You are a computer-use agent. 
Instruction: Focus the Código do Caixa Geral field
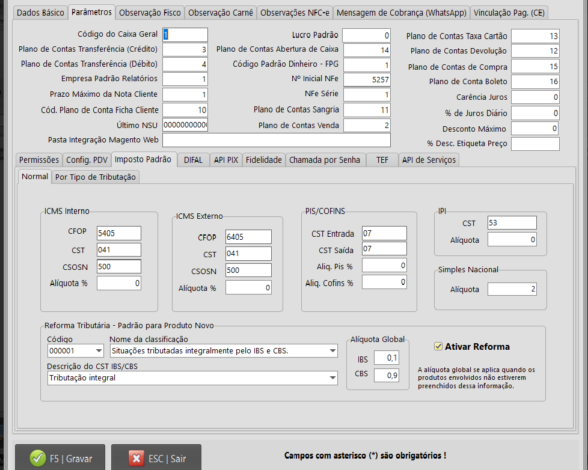point(185,35)
